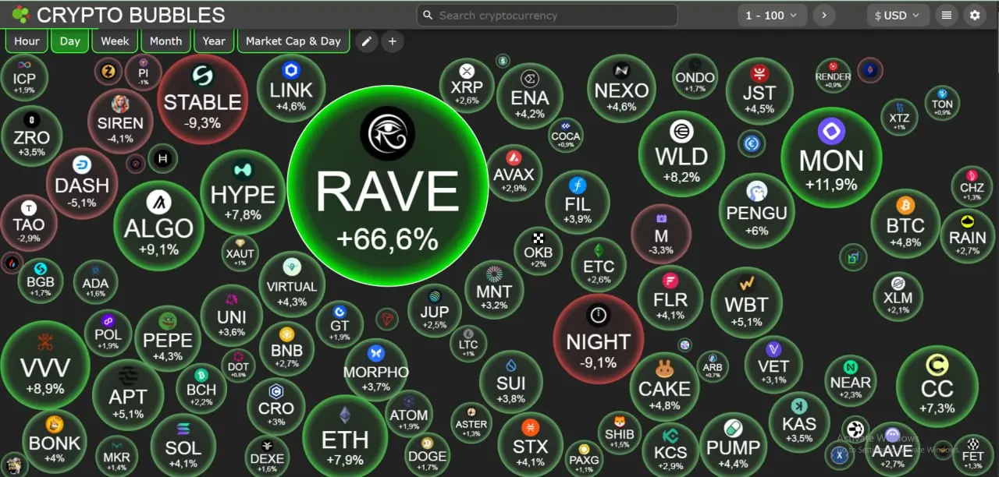999x477 pixels.
Task: Click the CC +7,3% bubble
Action: click(x=937, y=386)
